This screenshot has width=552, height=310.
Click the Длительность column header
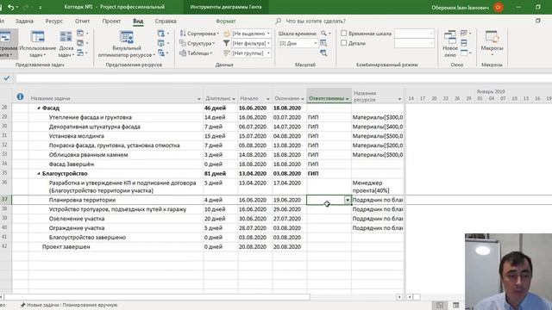tap(221, 96)
